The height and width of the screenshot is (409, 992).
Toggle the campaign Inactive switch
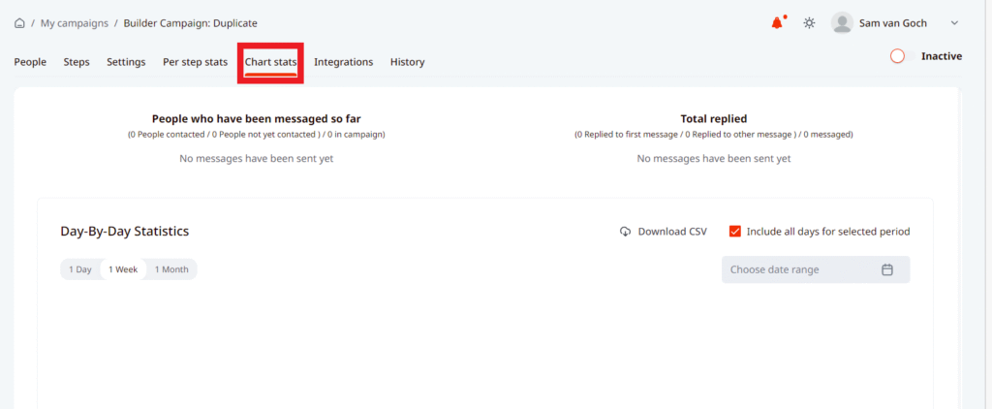899,56
